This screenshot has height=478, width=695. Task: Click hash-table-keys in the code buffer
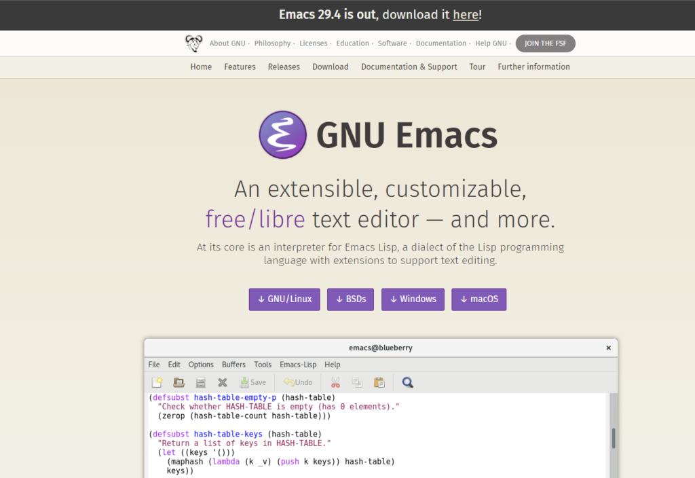(x=228, y=434)
